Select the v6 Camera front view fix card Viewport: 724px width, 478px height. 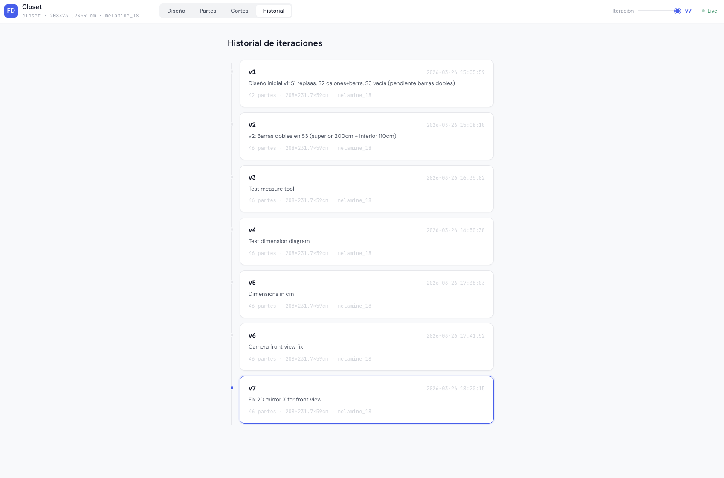click(x=367, y=347)
